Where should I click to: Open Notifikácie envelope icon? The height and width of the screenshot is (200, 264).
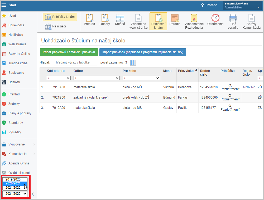point(4,35)
